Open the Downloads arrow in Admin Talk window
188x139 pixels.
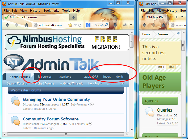(x=115, y=25)
